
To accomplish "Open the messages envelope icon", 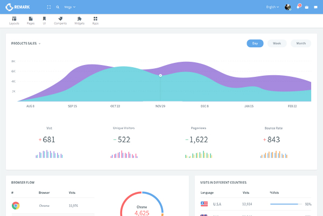I will pos(307,7).
